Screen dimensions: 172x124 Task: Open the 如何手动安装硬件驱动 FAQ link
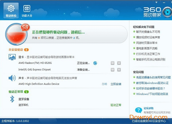150,88
